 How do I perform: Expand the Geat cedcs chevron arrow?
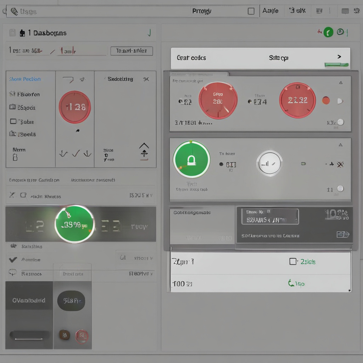click(x=339, y=57)
